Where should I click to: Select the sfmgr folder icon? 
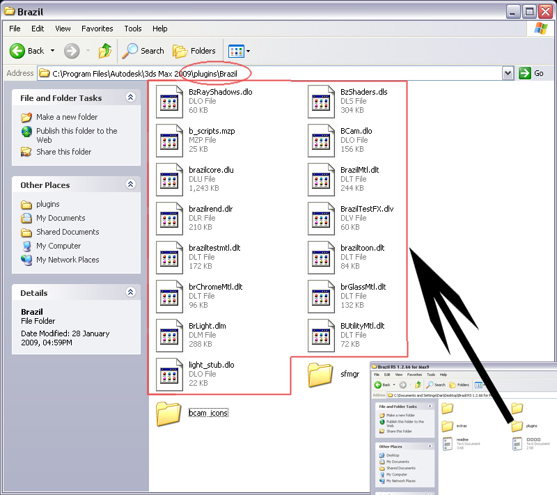click(x=320, y=375)
